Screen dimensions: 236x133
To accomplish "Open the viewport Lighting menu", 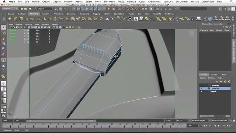I will (x=28, y=24).
